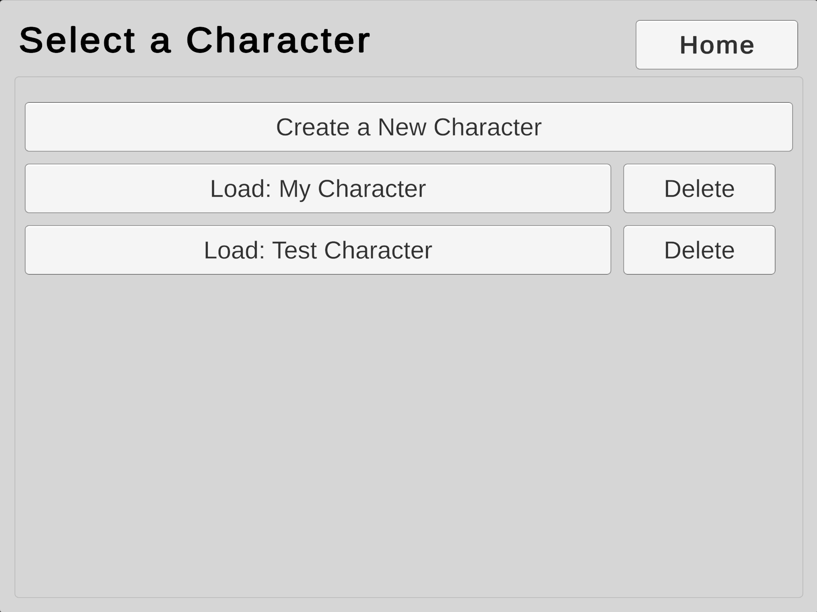Click the Home button
The width and height of the screenshot is (817, 612).
pyautogui.click(x=717, y=45)
